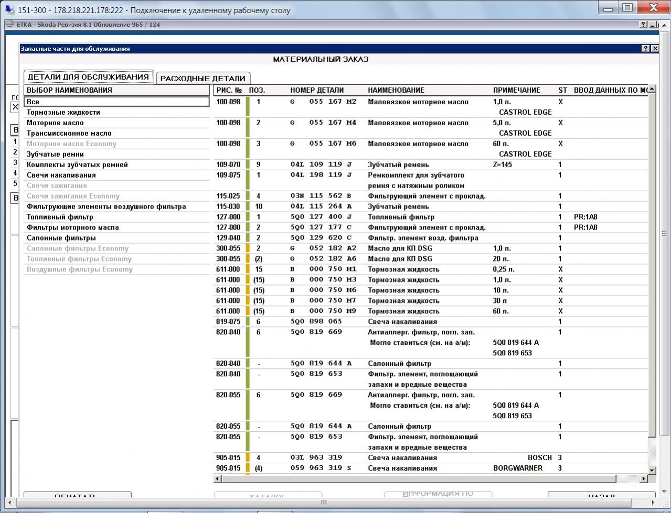
Task: Click the НАЗАД button
Action: pyautogui.click(x=601, y=495)
